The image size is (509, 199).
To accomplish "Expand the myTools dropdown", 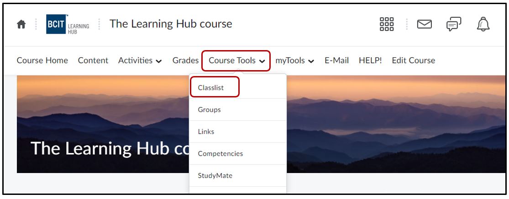I will click(x=294, y=61).
